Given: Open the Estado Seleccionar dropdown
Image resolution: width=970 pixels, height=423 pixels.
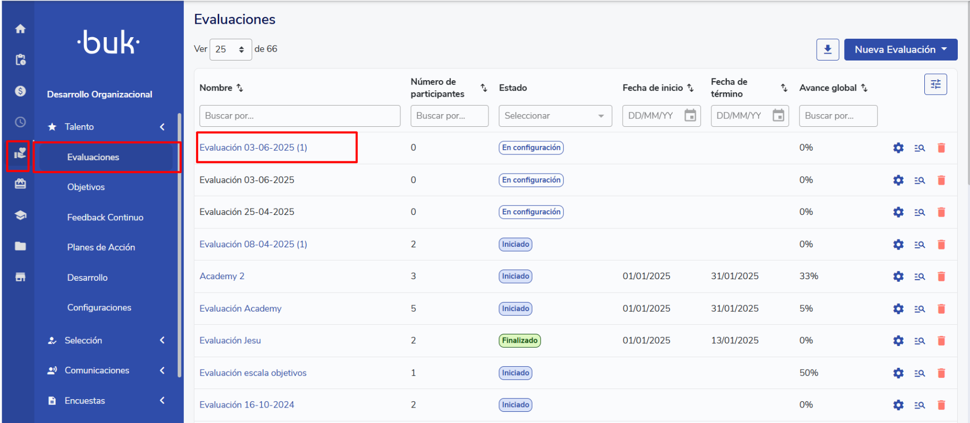Looking at the screenshot, I should (x=555, y=116).
